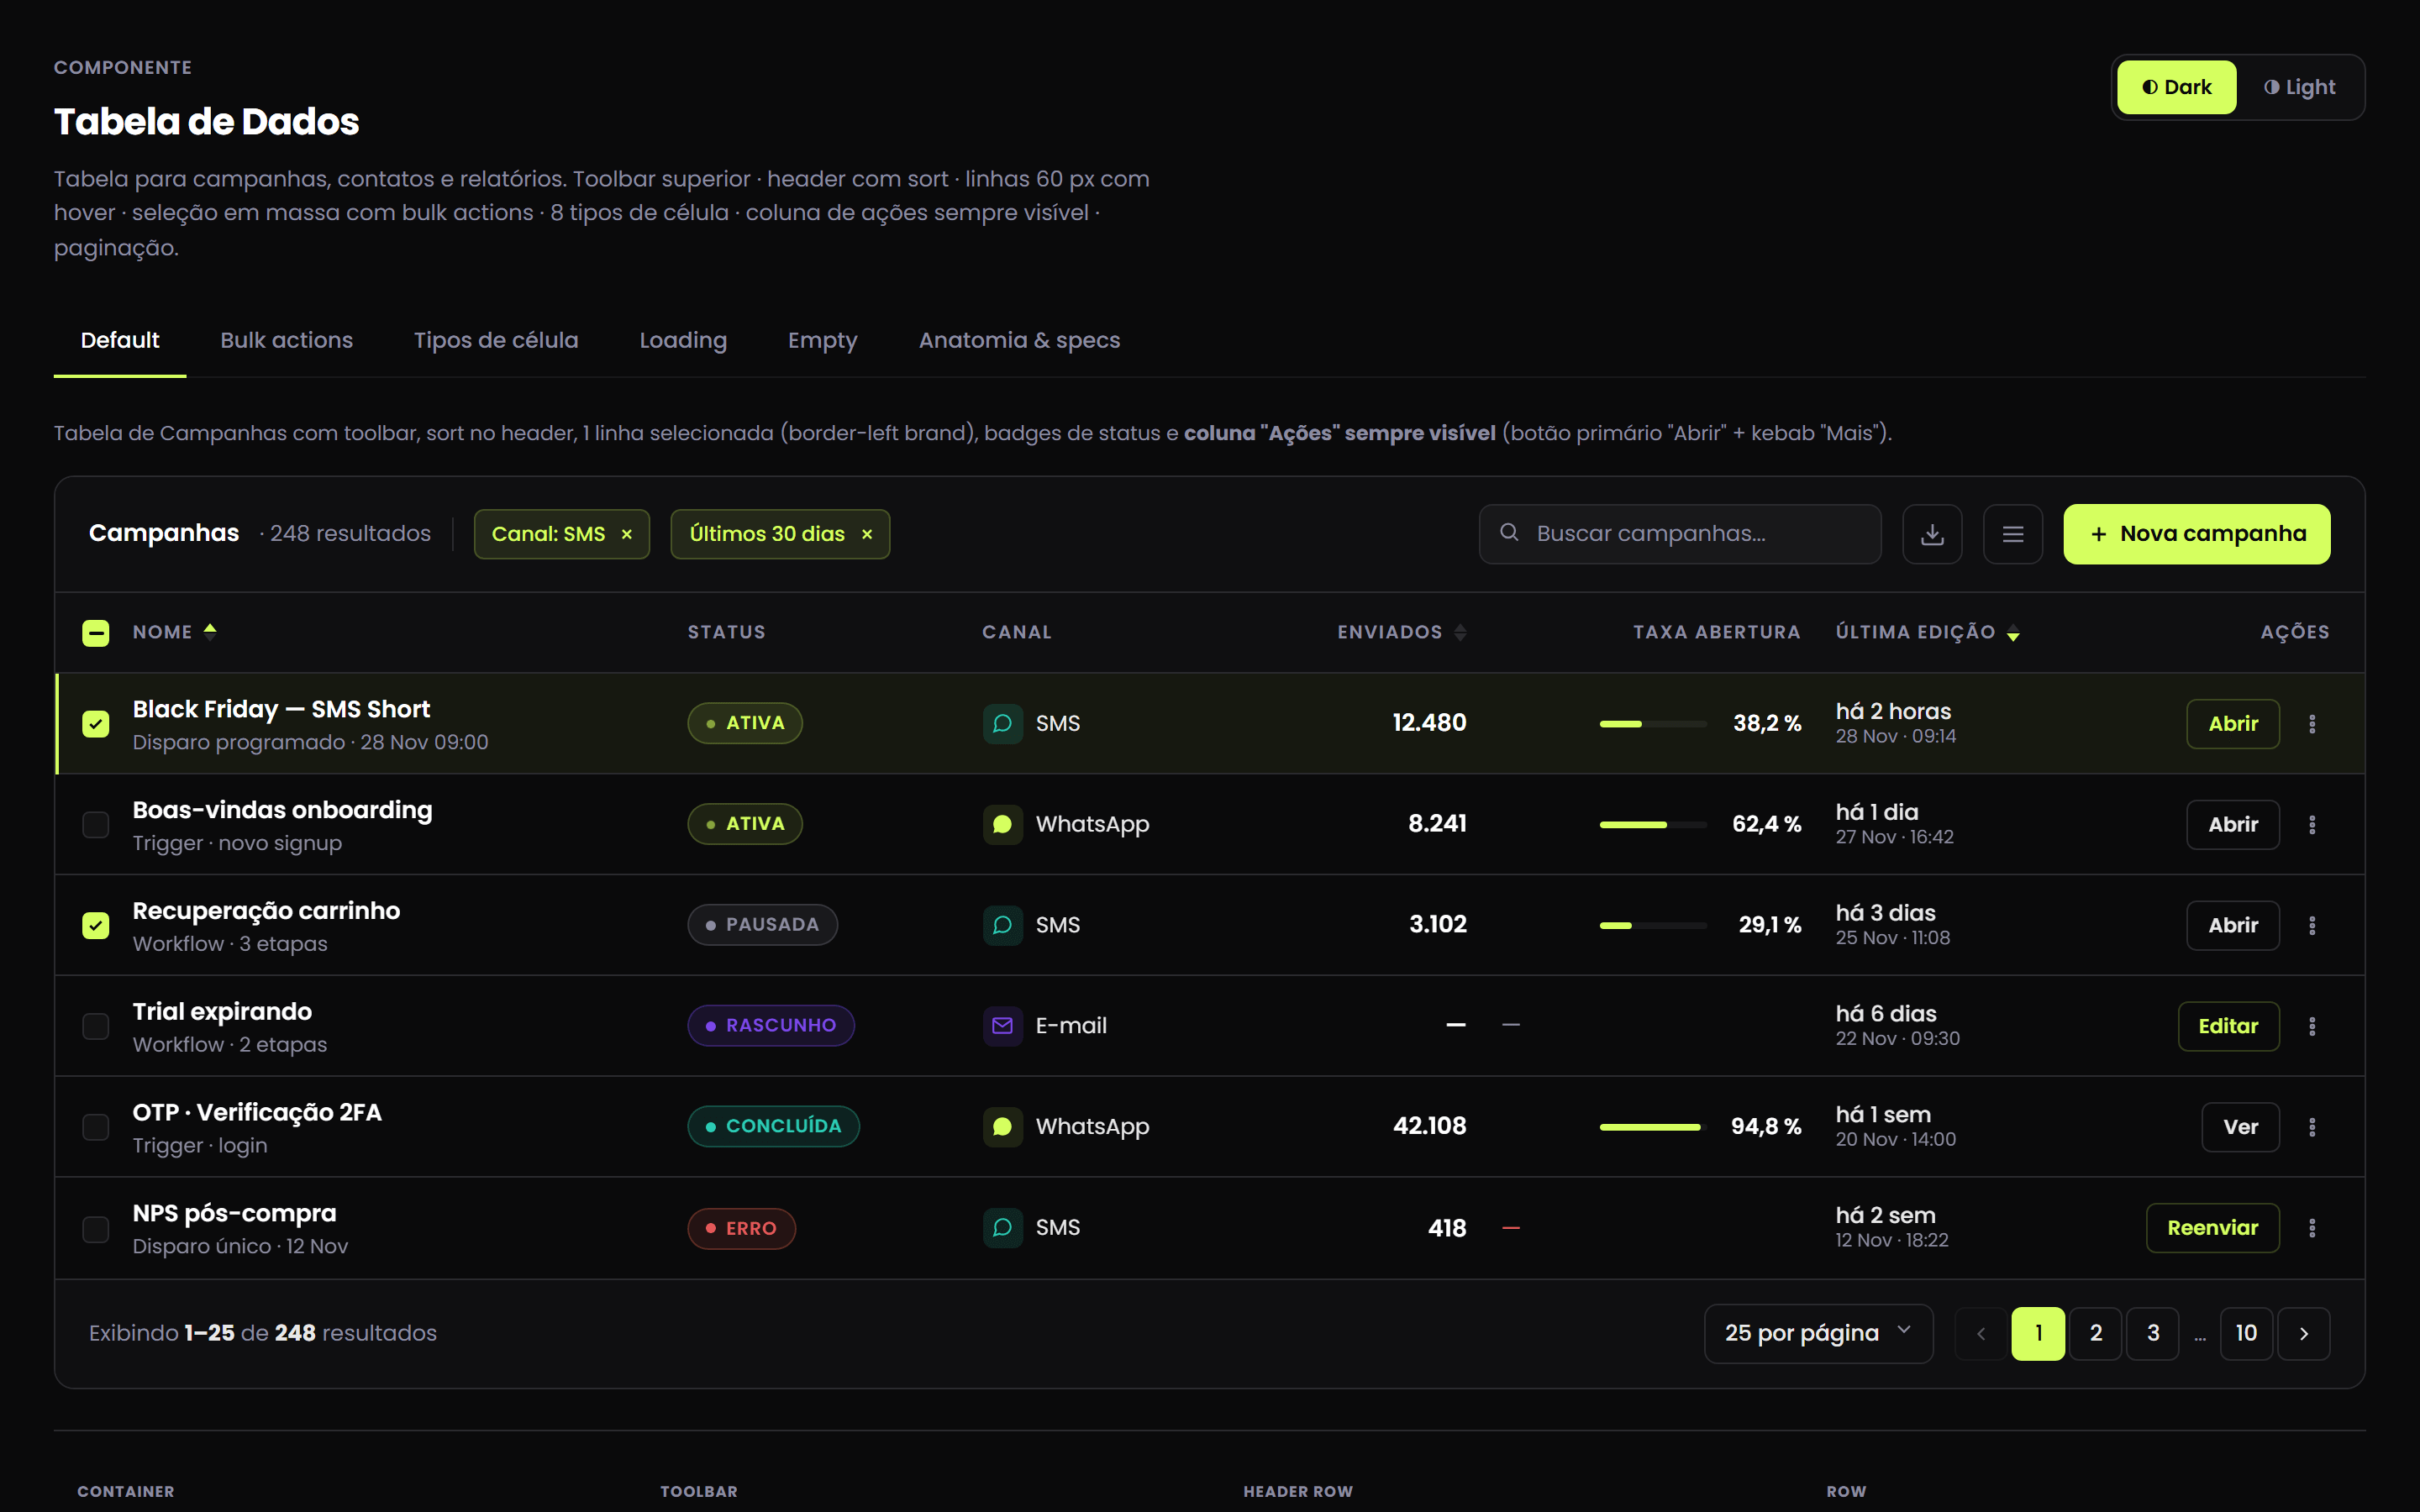Check the Boas-vindas onboarding row checkbox
The height and width of the screenshot is (1512, 2420).
[x=96, y=825]
